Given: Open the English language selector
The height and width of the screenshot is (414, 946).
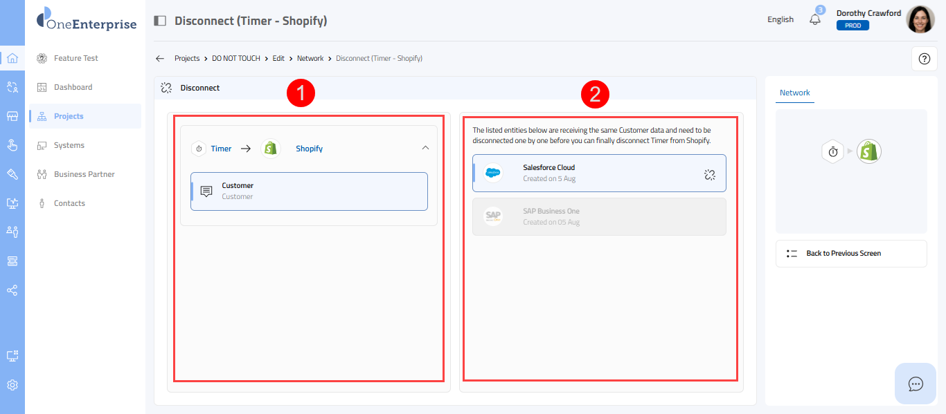Looking at the screenshot, I should [780, 19].
